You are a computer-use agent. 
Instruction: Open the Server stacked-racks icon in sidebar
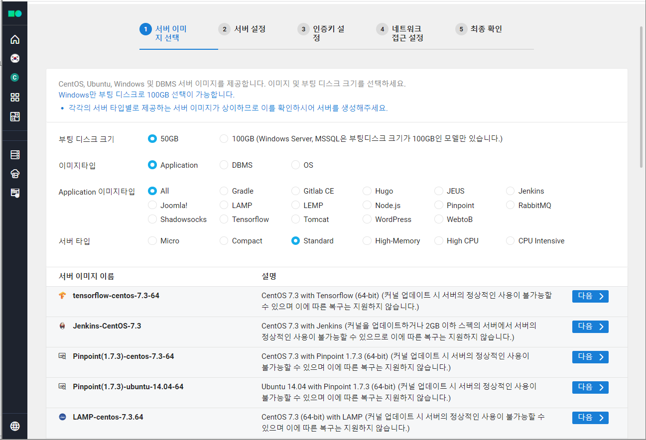point(15,155)
